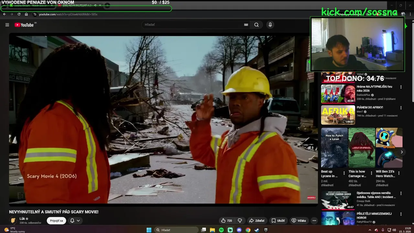Click the magnifier search button
414x233 pixels.
point(256,25)
